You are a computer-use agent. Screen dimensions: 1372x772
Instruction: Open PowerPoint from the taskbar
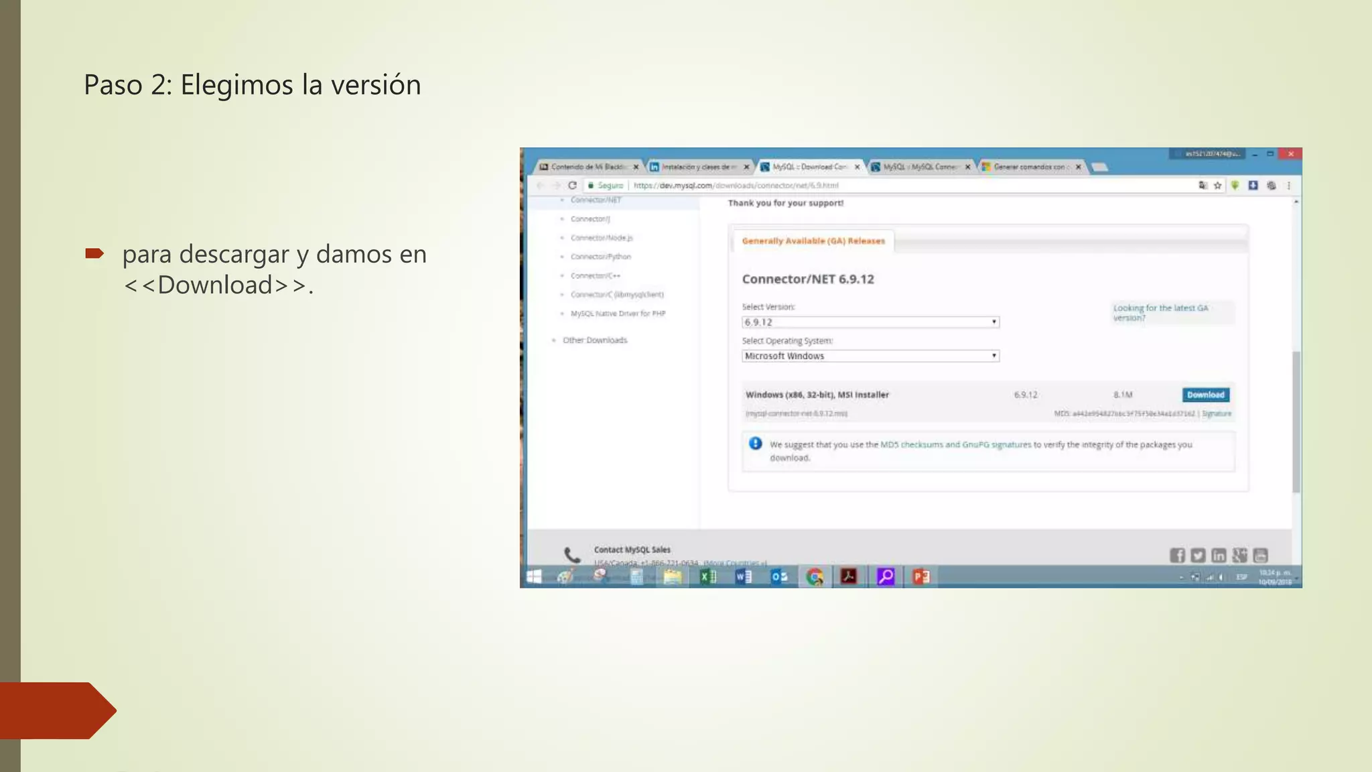click(921, 576)
